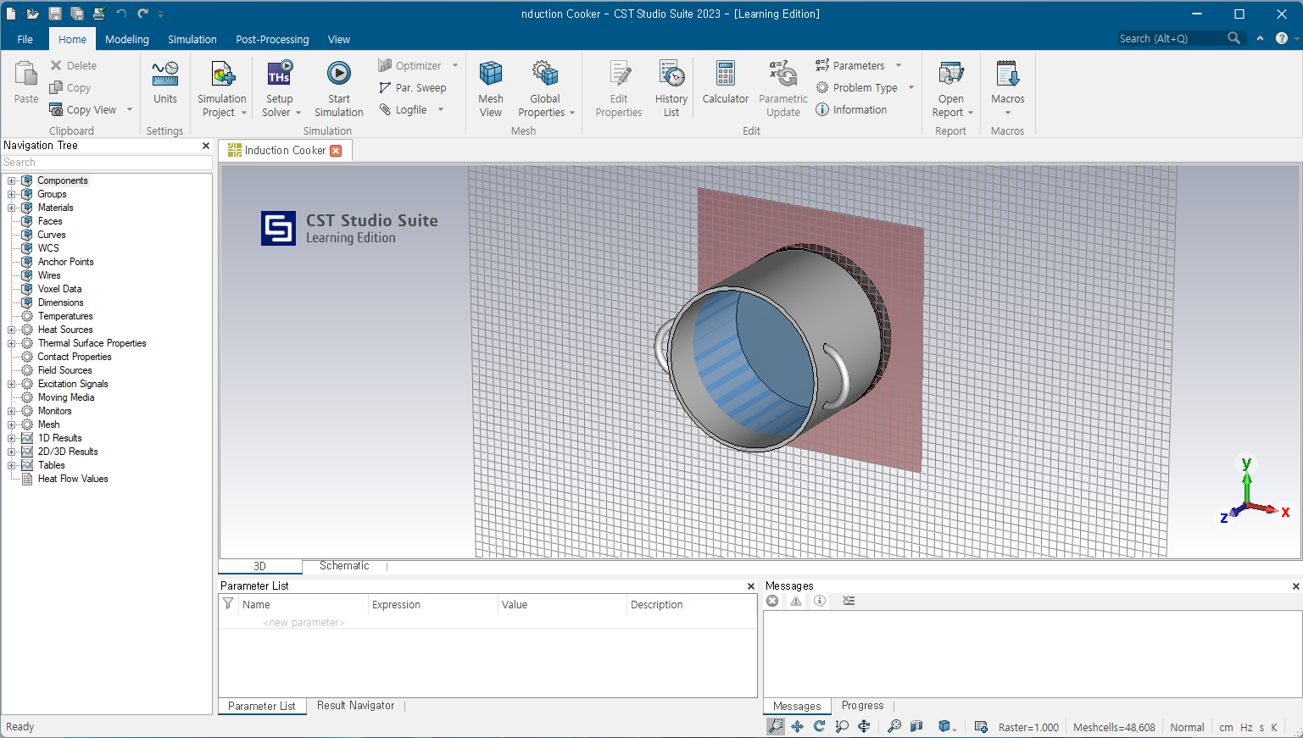Switch to the Post-Processing ribbon tab

272,39
